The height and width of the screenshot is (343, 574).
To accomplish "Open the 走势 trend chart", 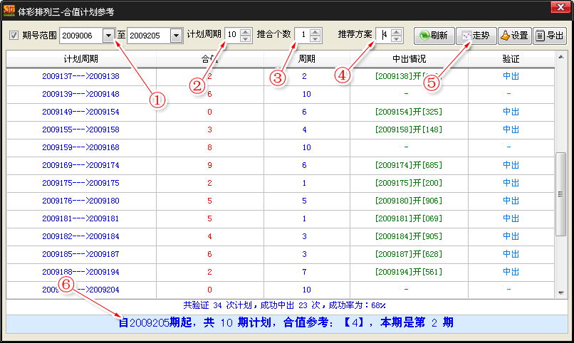I will tap(474, 36).
